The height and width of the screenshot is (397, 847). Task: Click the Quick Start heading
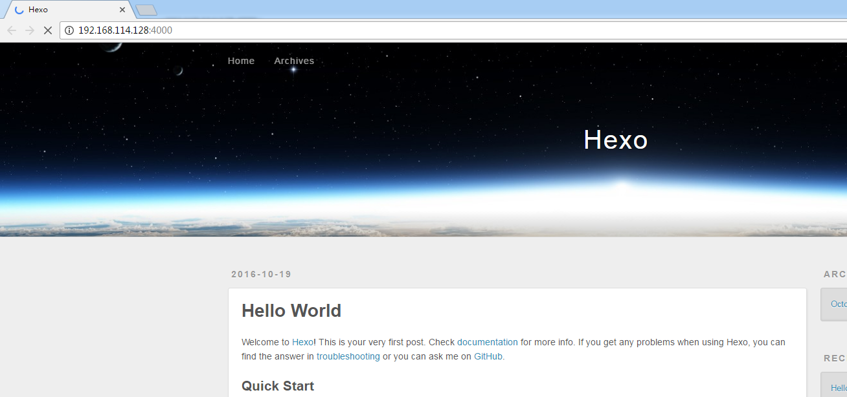tap(278, 386)
